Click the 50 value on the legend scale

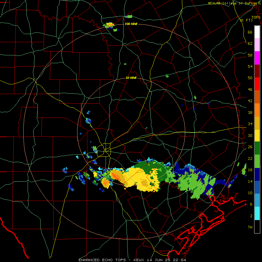(250, 78)
